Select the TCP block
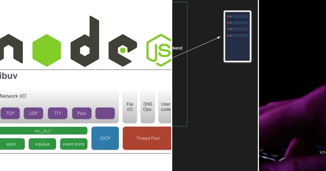326x171 pixels. pos(10,113)
